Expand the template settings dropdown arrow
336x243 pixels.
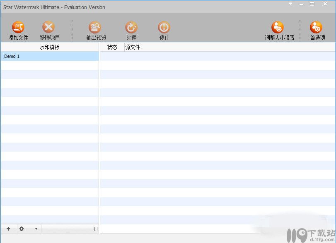pyautogui.click(x=36, y=229)
